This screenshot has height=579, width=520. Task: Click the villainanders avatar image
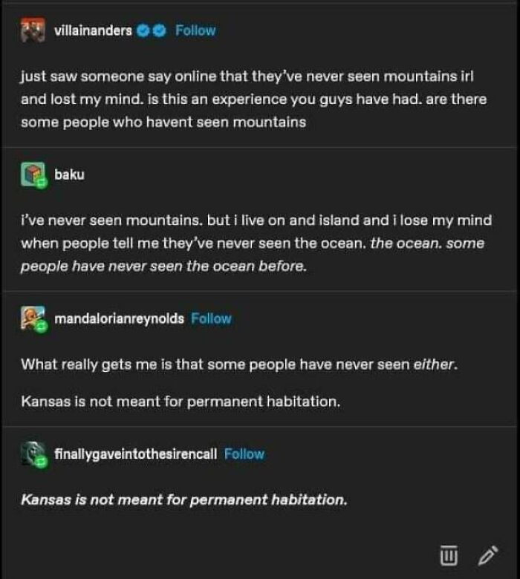pyautogui.click(x=33, y=30)
